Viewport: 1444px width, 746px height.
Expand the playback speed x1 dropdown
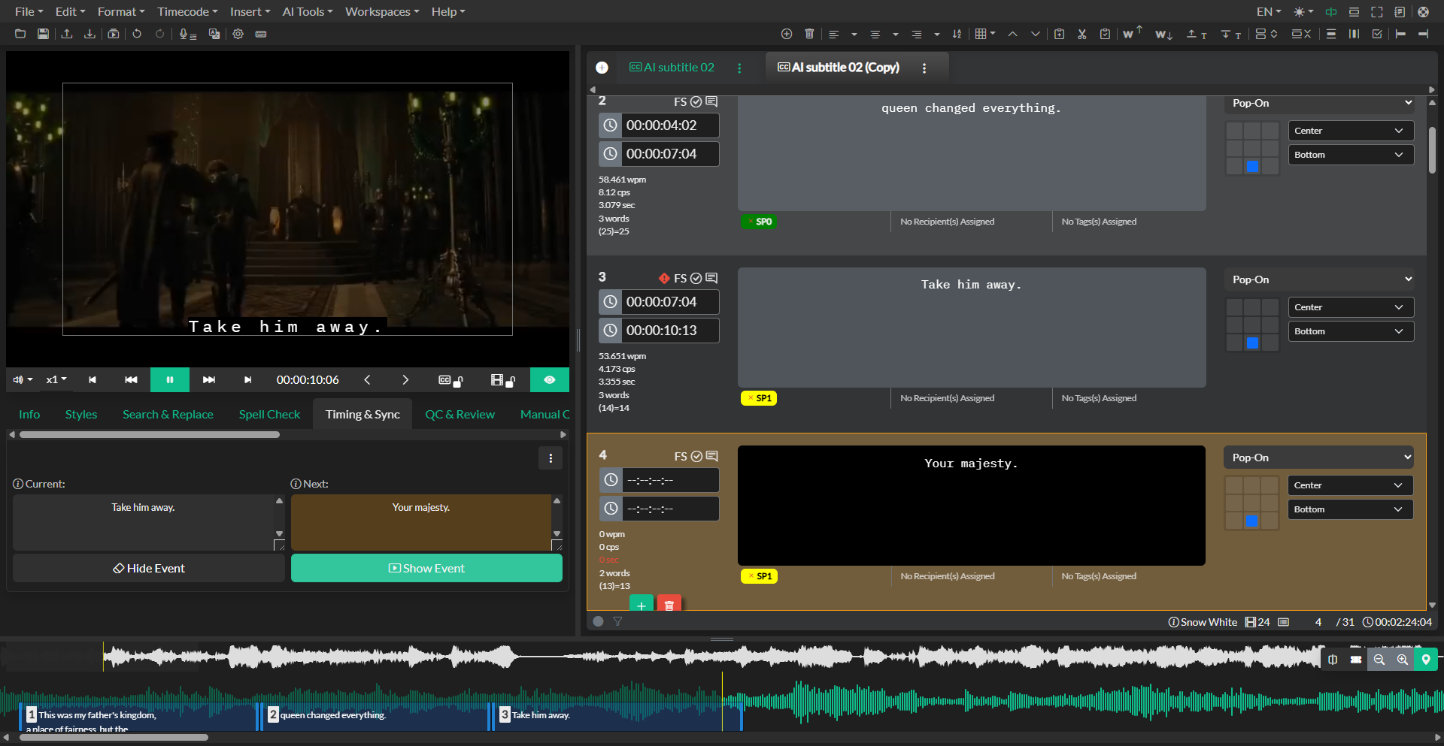[56, 379]
